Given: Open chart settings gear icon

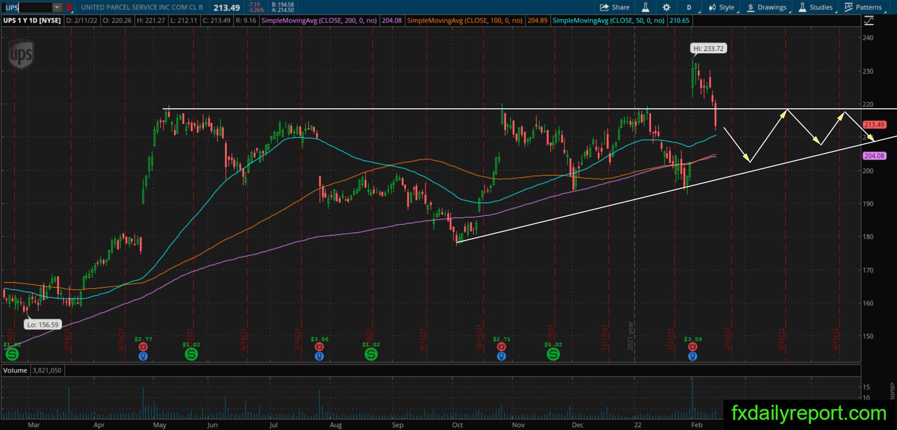Looking at the screenshot, I should click(x=666, y=7).
